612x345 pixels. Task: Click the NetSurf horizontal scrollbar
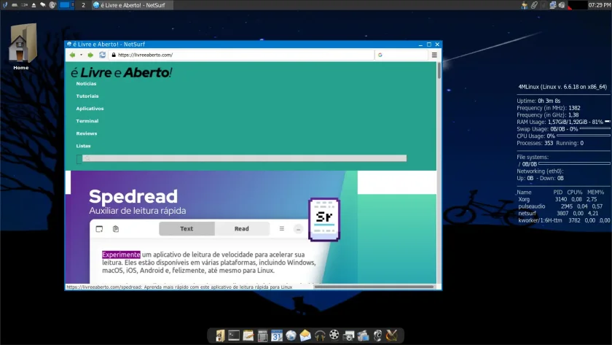[x=374, y=287]
